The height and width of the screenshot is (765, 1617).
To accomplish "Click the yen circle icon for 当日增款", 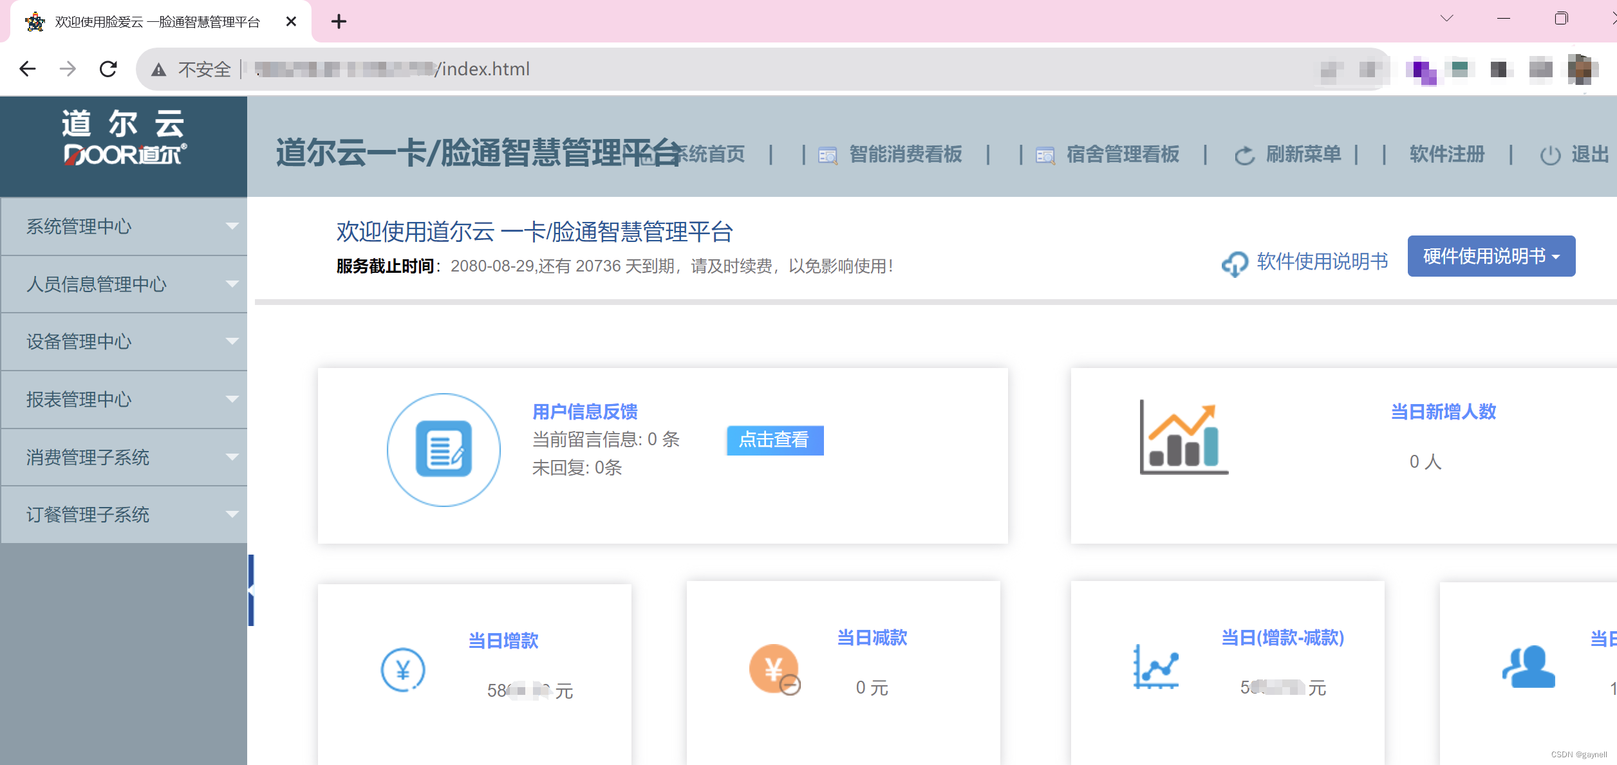I will click(x=403, y=670).
